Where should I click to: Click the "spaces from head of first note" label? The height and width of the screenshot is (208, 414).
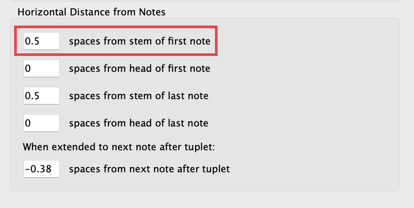coord(139,69)
